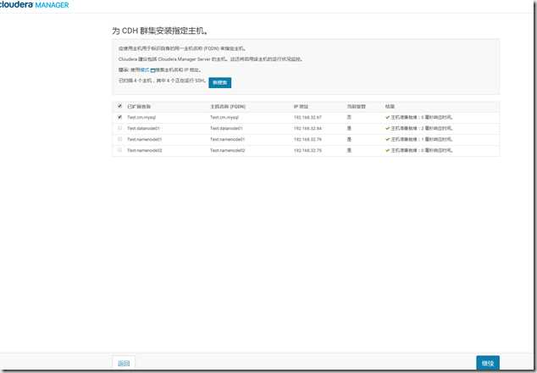This screenshot has height=373, width=537.
Task: Click the IP 地址 column header
Action: coord(301,107)
